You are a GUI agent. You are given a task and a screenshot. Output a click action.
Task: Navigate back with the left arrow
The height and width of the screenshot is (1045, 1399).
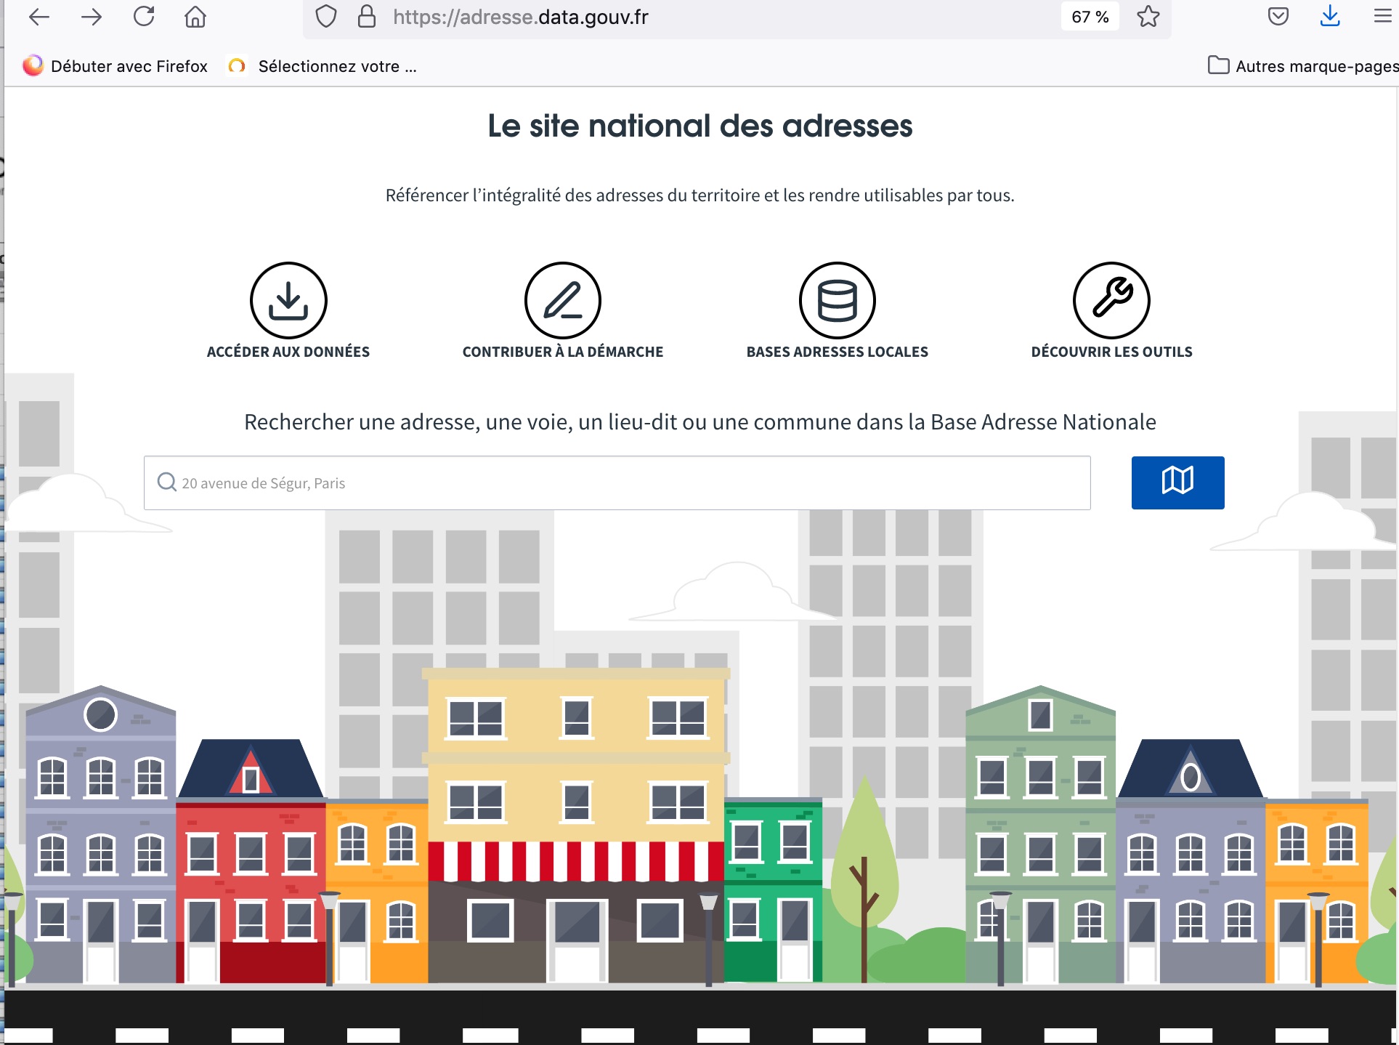(x=39, y=17)
